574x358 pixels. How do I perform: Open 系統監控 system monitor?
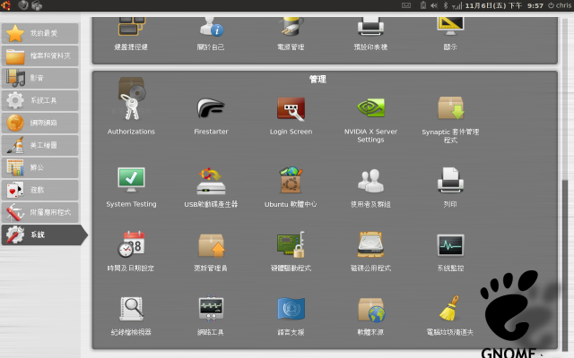pos(450,245)
